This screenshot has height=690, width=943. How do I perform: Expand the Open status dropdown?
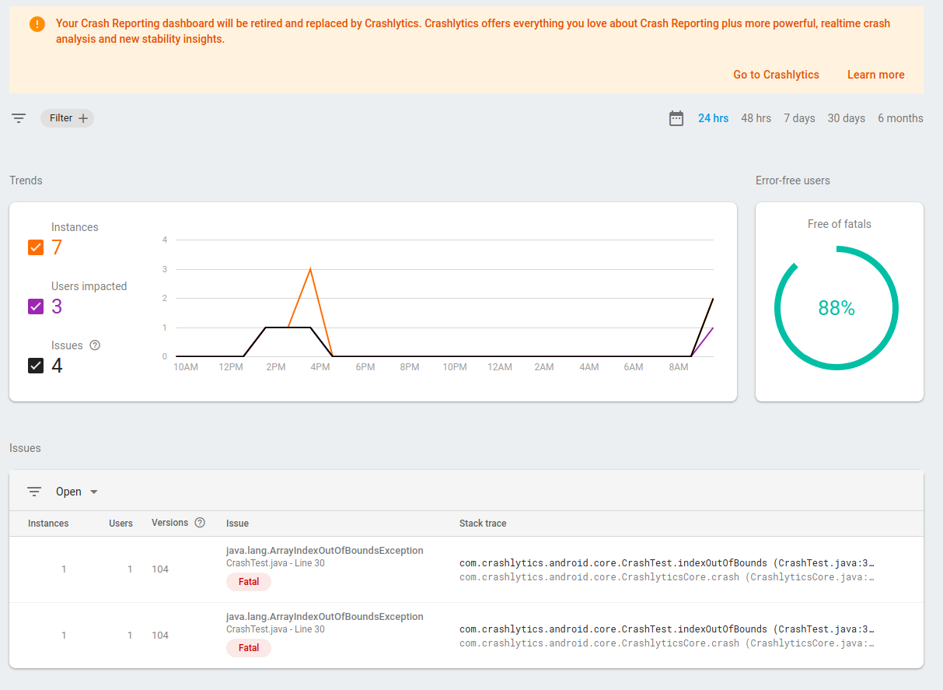point(77,492)
